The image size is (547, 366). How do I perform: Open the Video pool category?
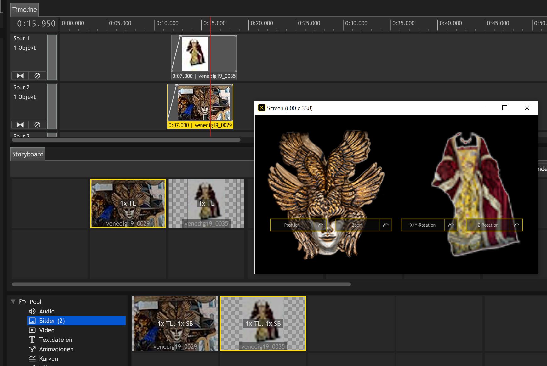tap(47, 330)
